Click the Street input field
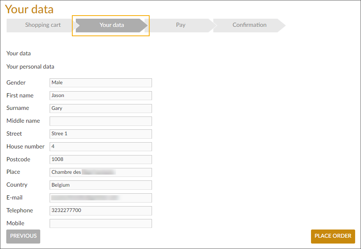Image resolution: width=361 pixels, height=249 pixels. coord(101,134)
